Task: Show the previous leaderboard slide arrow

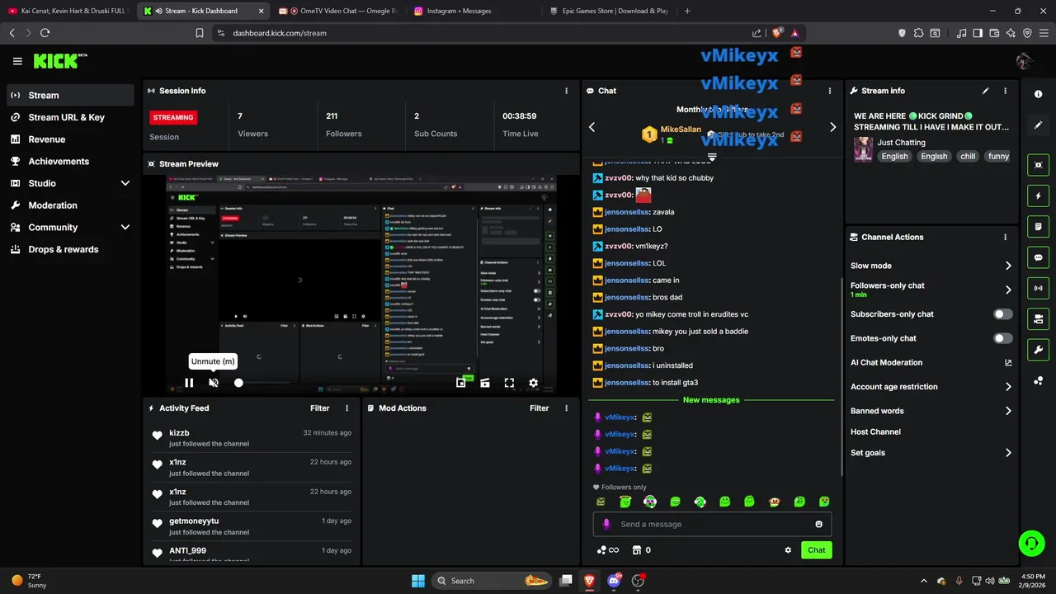Action: pyautogui.click(x=592, y=127)
